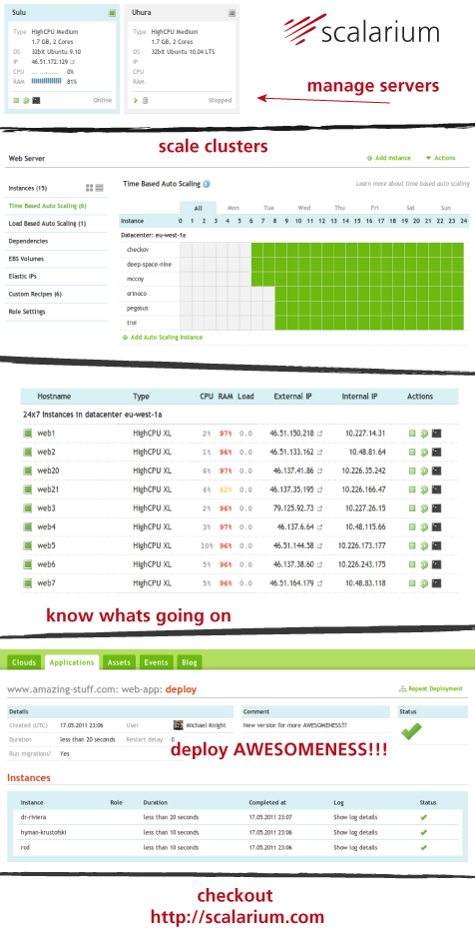Image resolution: width=475 pixels, height=938 pixels.
Task: Toggle green status box for web7
Action: [27, 583]
